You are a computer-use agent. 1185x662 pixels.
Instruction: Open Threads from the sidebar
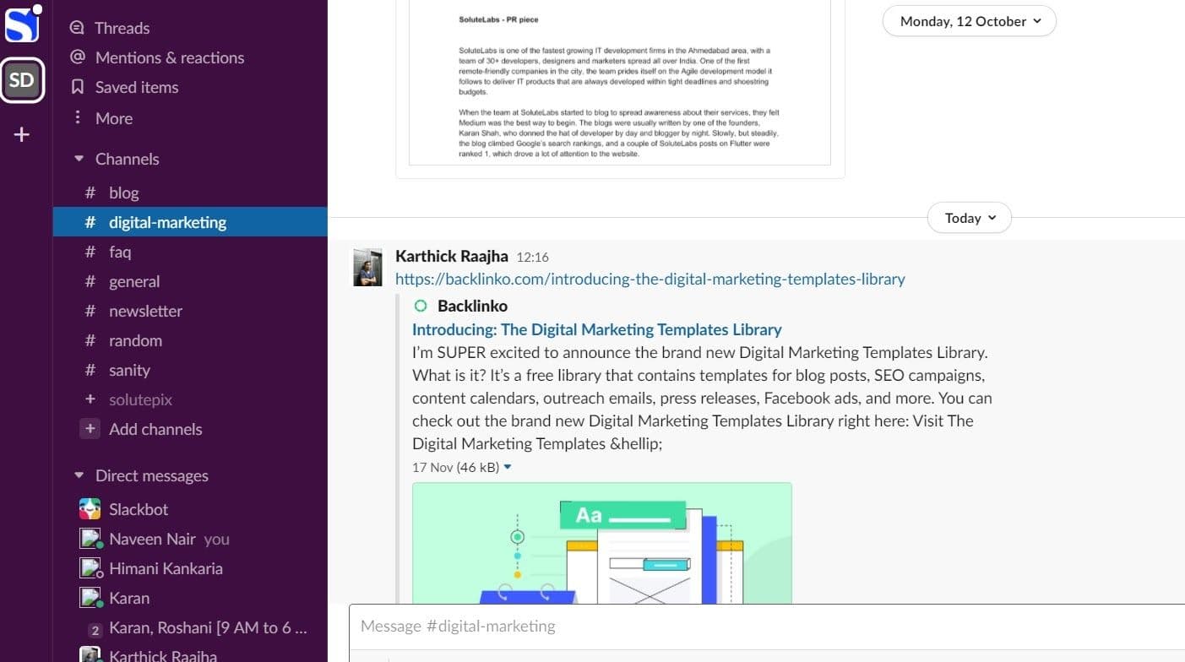[122, 28]
